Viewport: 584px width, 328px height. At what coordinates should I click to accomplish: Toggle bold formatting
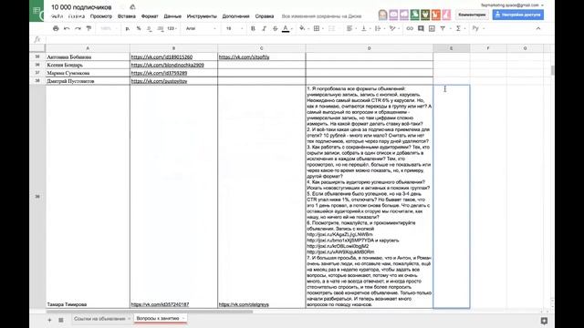click(x=253, y=28)
